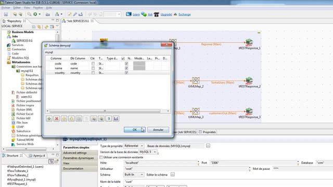Image resolution: width=333 pixels, height=187 pixels.
Task: Click the Hôte "localhost" input field
Action: (x=160, y=163)
